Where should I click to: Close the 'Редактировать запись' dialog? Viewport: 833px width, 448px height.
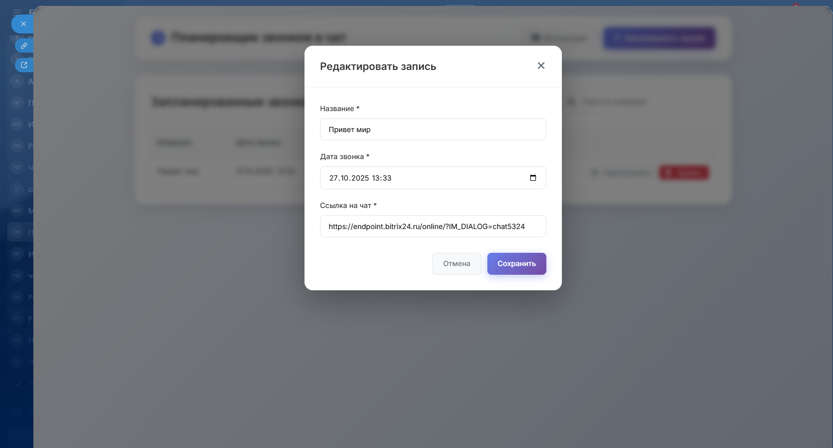[x=541, y=66]
